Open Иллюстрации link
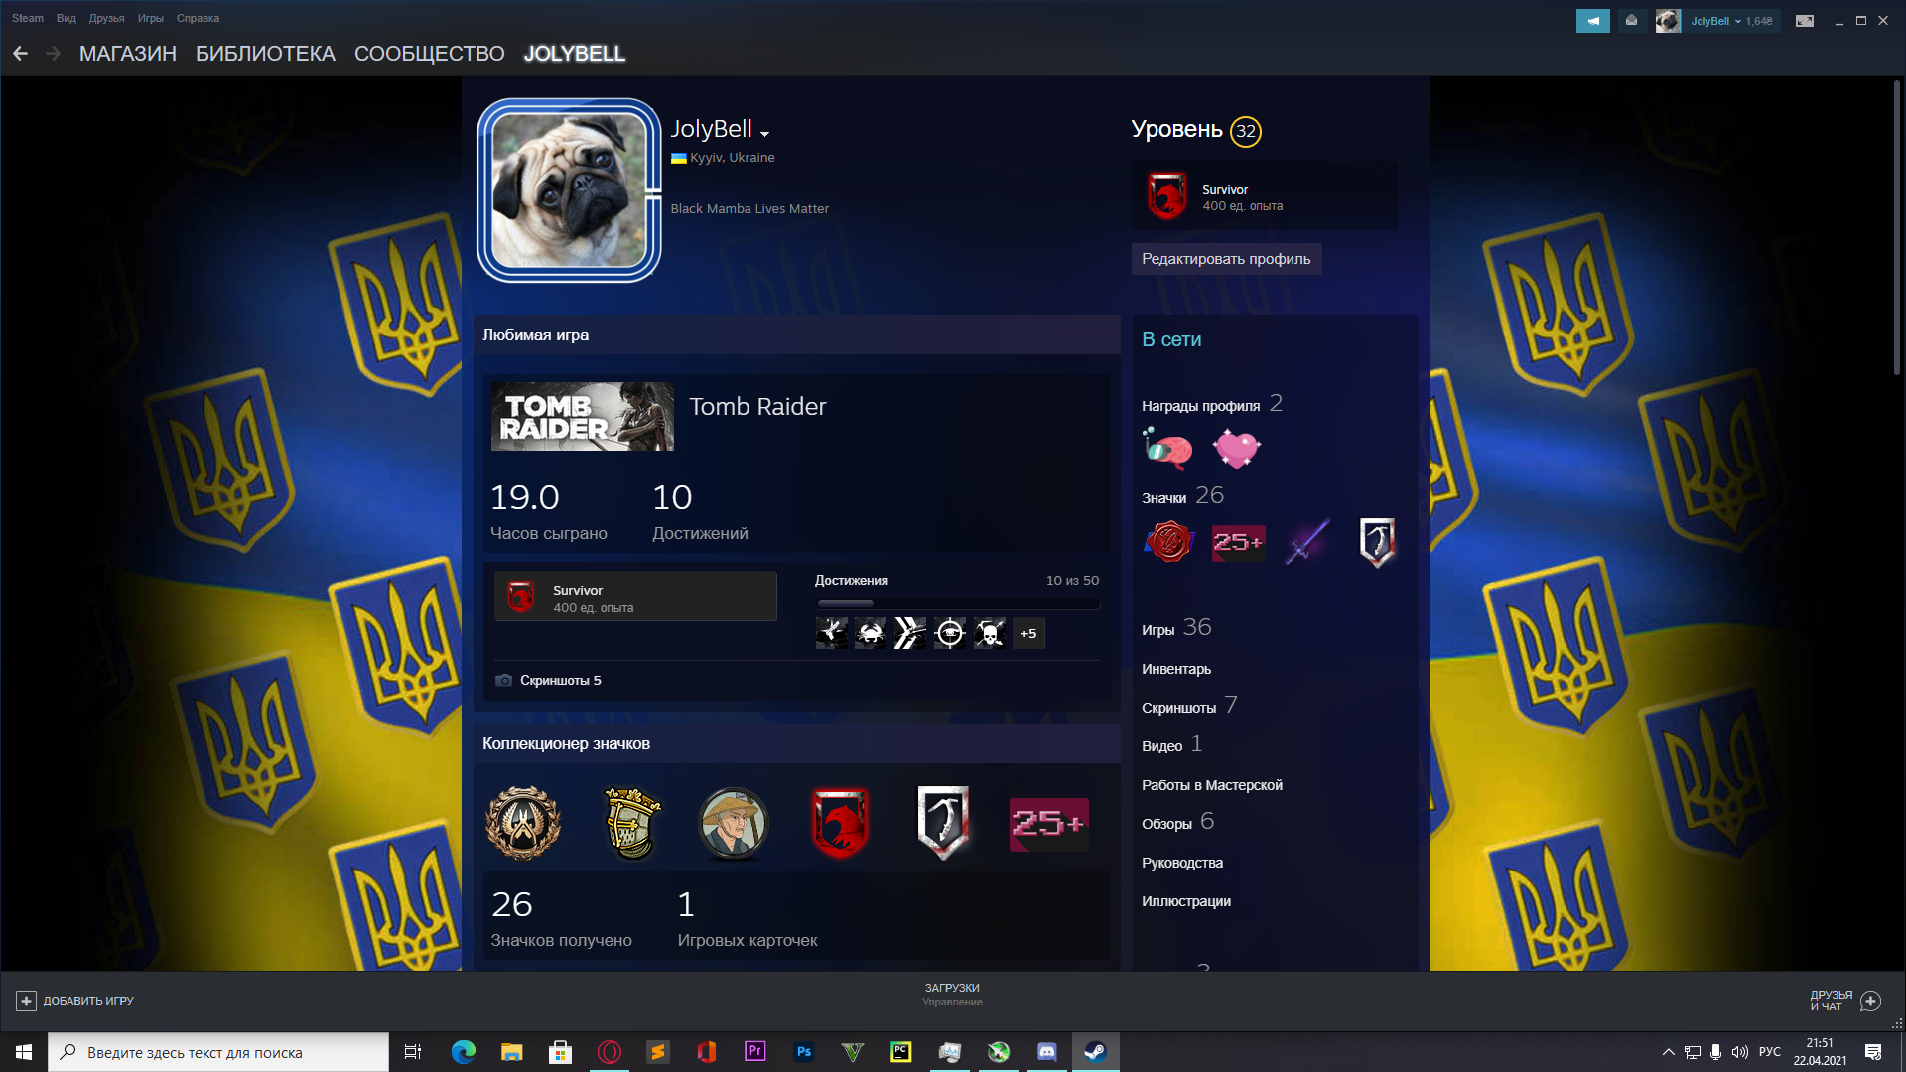The image size is (1906, 1072). coord(1186,901)
